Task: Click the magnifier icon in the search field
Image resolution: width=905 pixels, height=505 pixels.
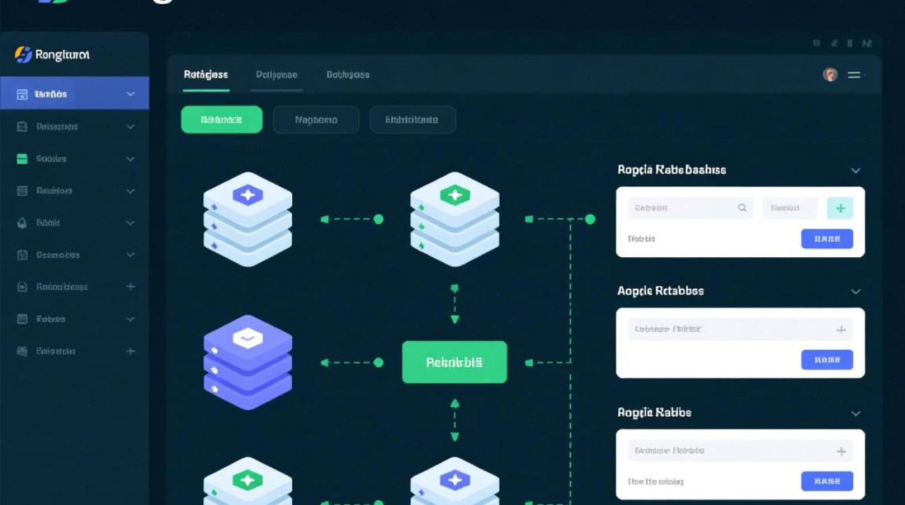Action: click(742, 208)
